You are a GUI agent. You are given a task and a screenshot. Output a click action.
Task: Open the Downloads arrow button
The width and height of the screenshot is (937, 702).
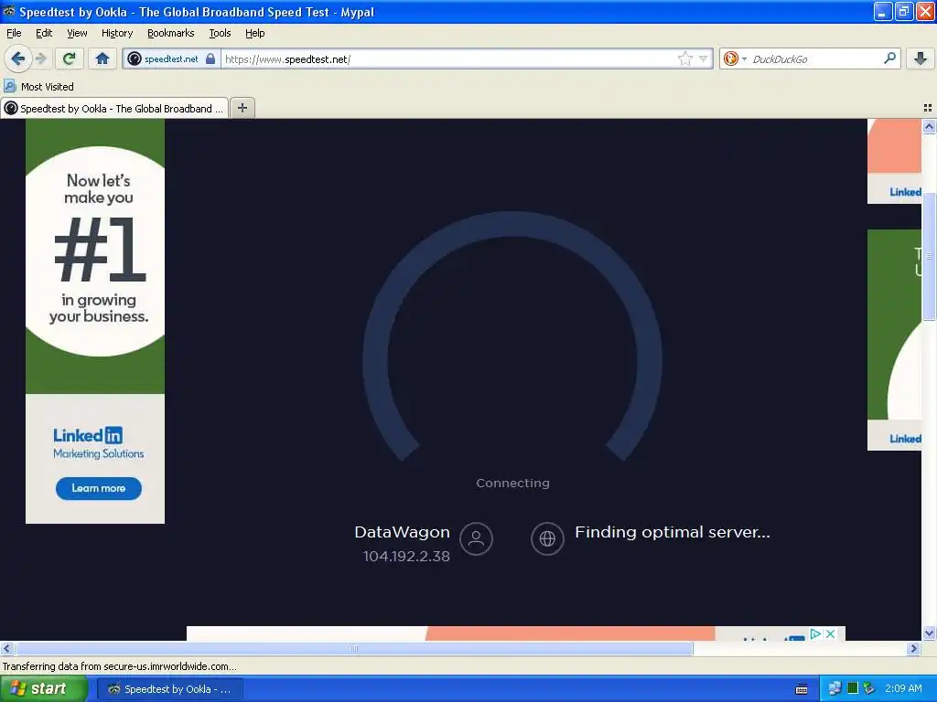(x=921, y=58)
